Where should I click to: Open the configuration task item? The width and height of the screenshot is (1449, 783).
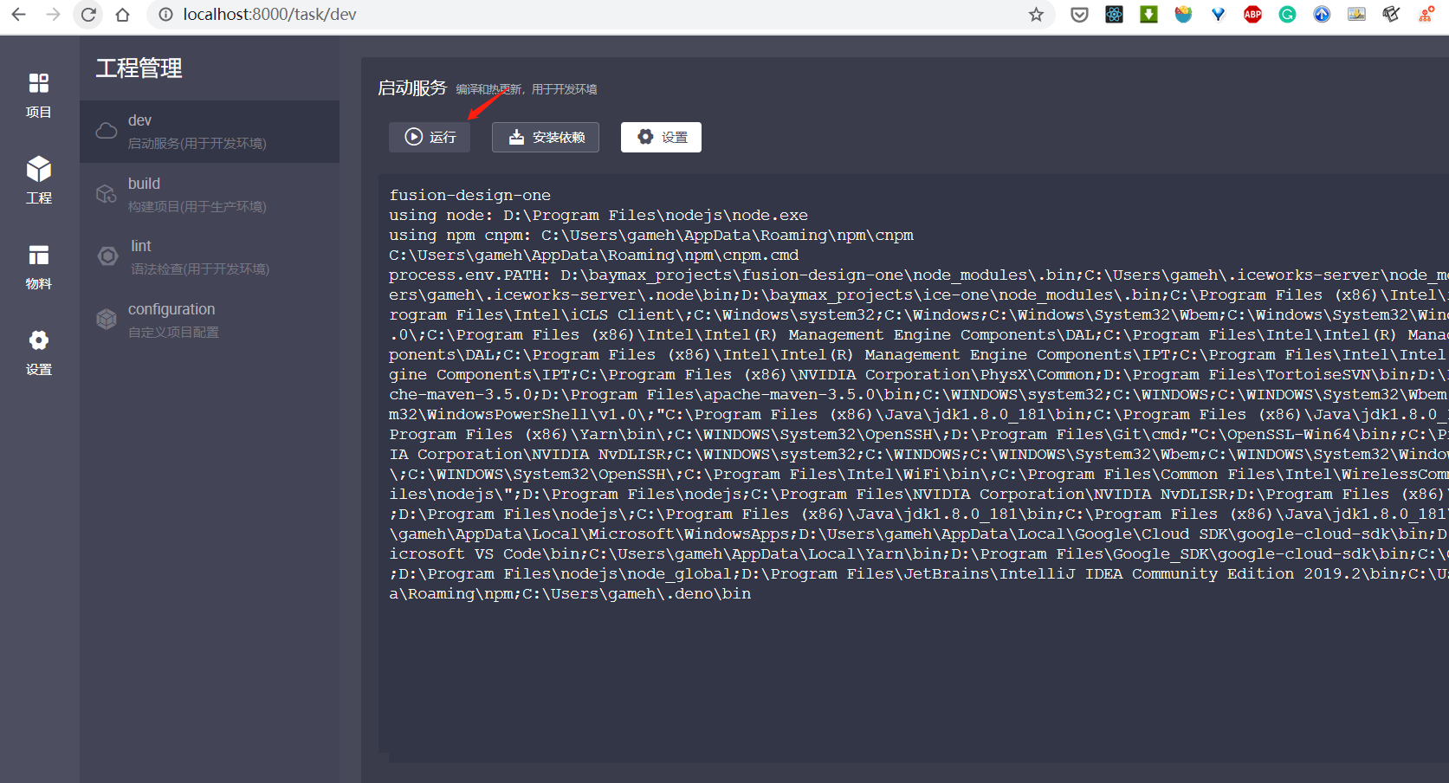tap(210, 320)
